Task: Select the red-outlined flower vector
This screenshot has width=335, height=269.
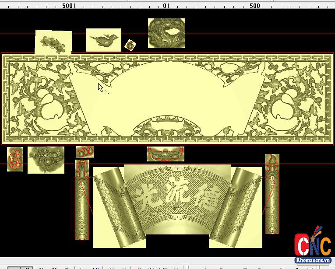Action: click(x=15, y=159)
